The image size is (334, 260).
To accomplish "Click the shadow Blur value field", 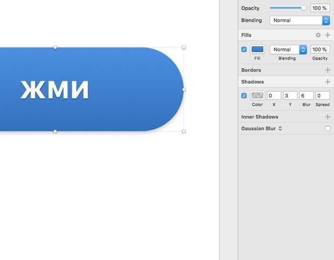I will (x=306, y=96).
